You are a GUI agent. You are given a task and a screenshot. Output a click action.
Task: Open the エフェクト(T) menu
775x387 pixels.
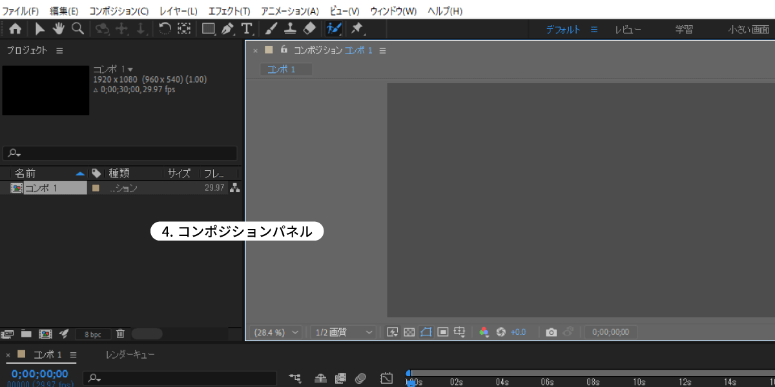(229, 12)
